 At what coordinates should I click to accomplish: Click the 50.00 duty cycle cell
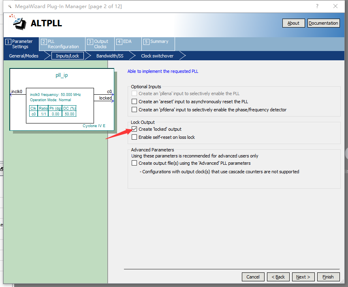[69, 114]
